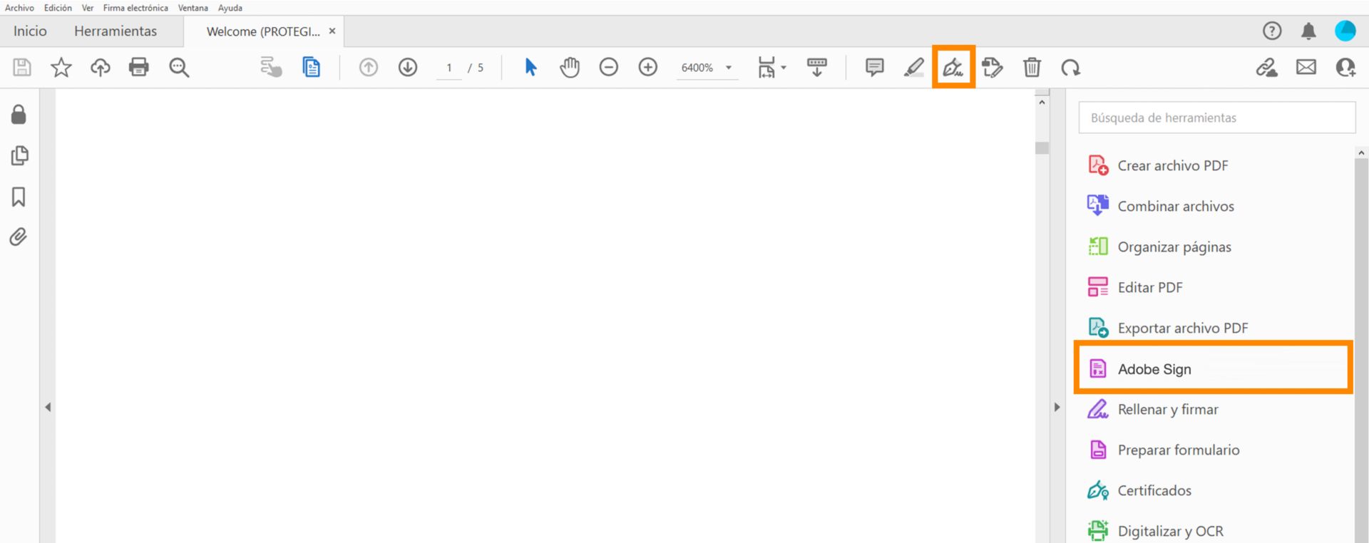This screenshot has width=1369, height=543.
Task: Go to the next page arrow
Action: [408, 68]
